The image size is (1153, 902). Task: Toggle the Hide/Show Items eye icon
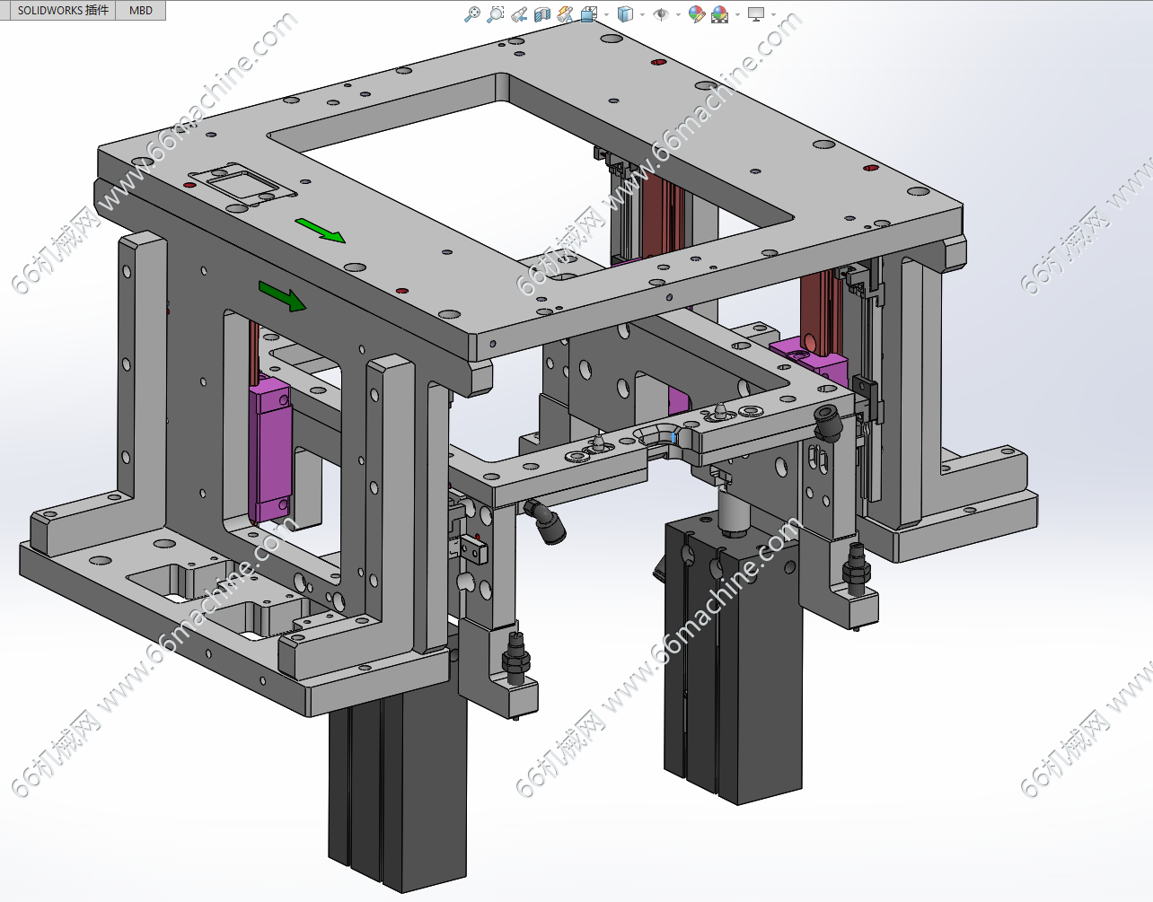(661, 14)
